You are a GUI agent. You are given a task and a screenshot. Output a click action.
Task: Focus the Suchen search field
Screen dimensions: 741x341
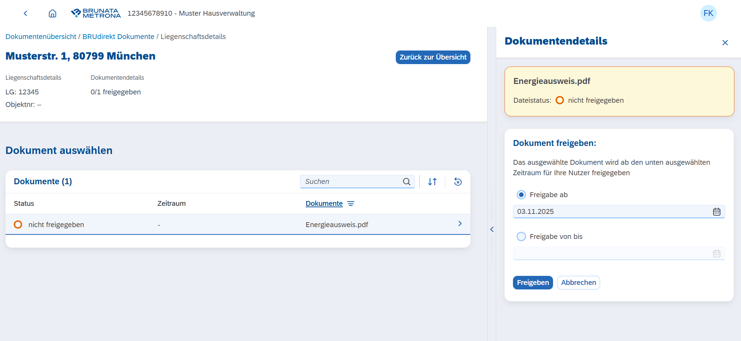point(352,181)
